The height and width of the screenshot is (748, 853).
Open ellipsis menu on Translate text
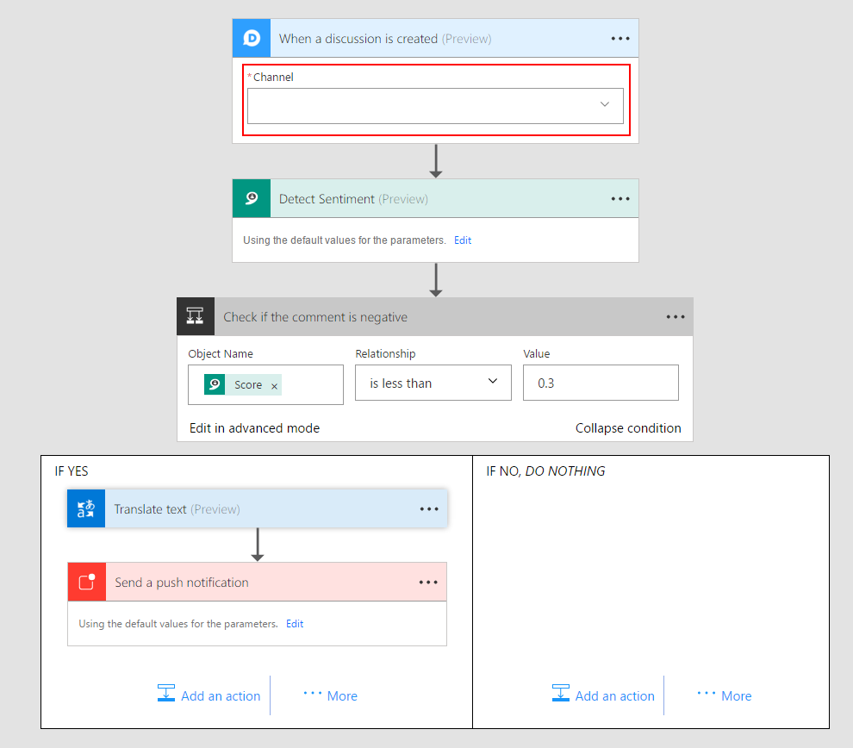pos(429,509)
